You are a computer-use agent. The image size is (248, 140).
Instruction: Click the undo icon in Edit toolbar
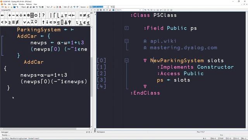(74, 7)
